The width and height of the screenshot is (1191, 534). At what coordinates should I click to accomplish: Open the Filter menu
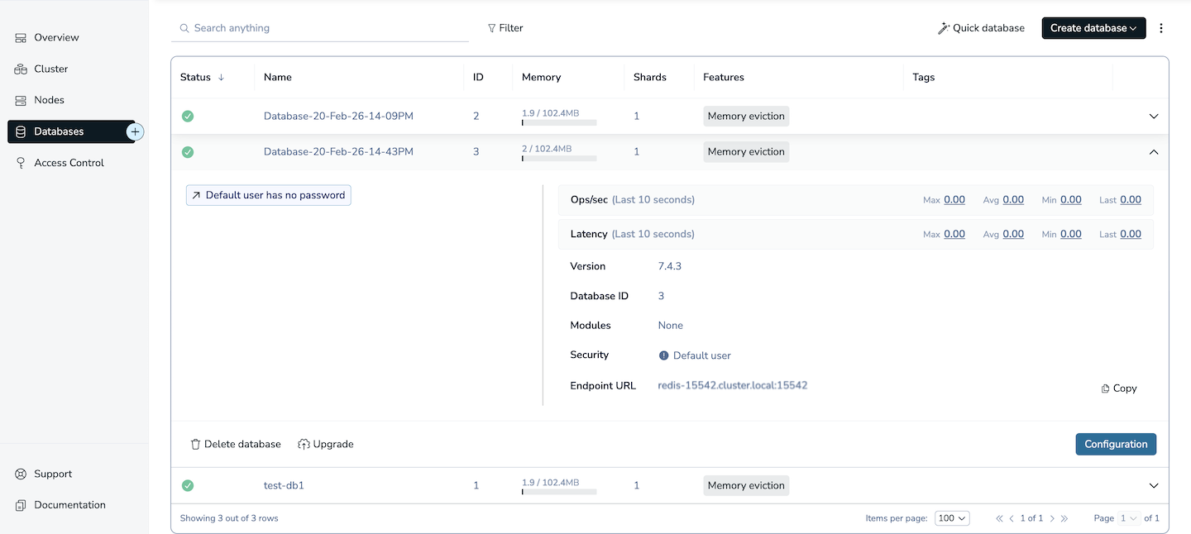coord(505,27)
